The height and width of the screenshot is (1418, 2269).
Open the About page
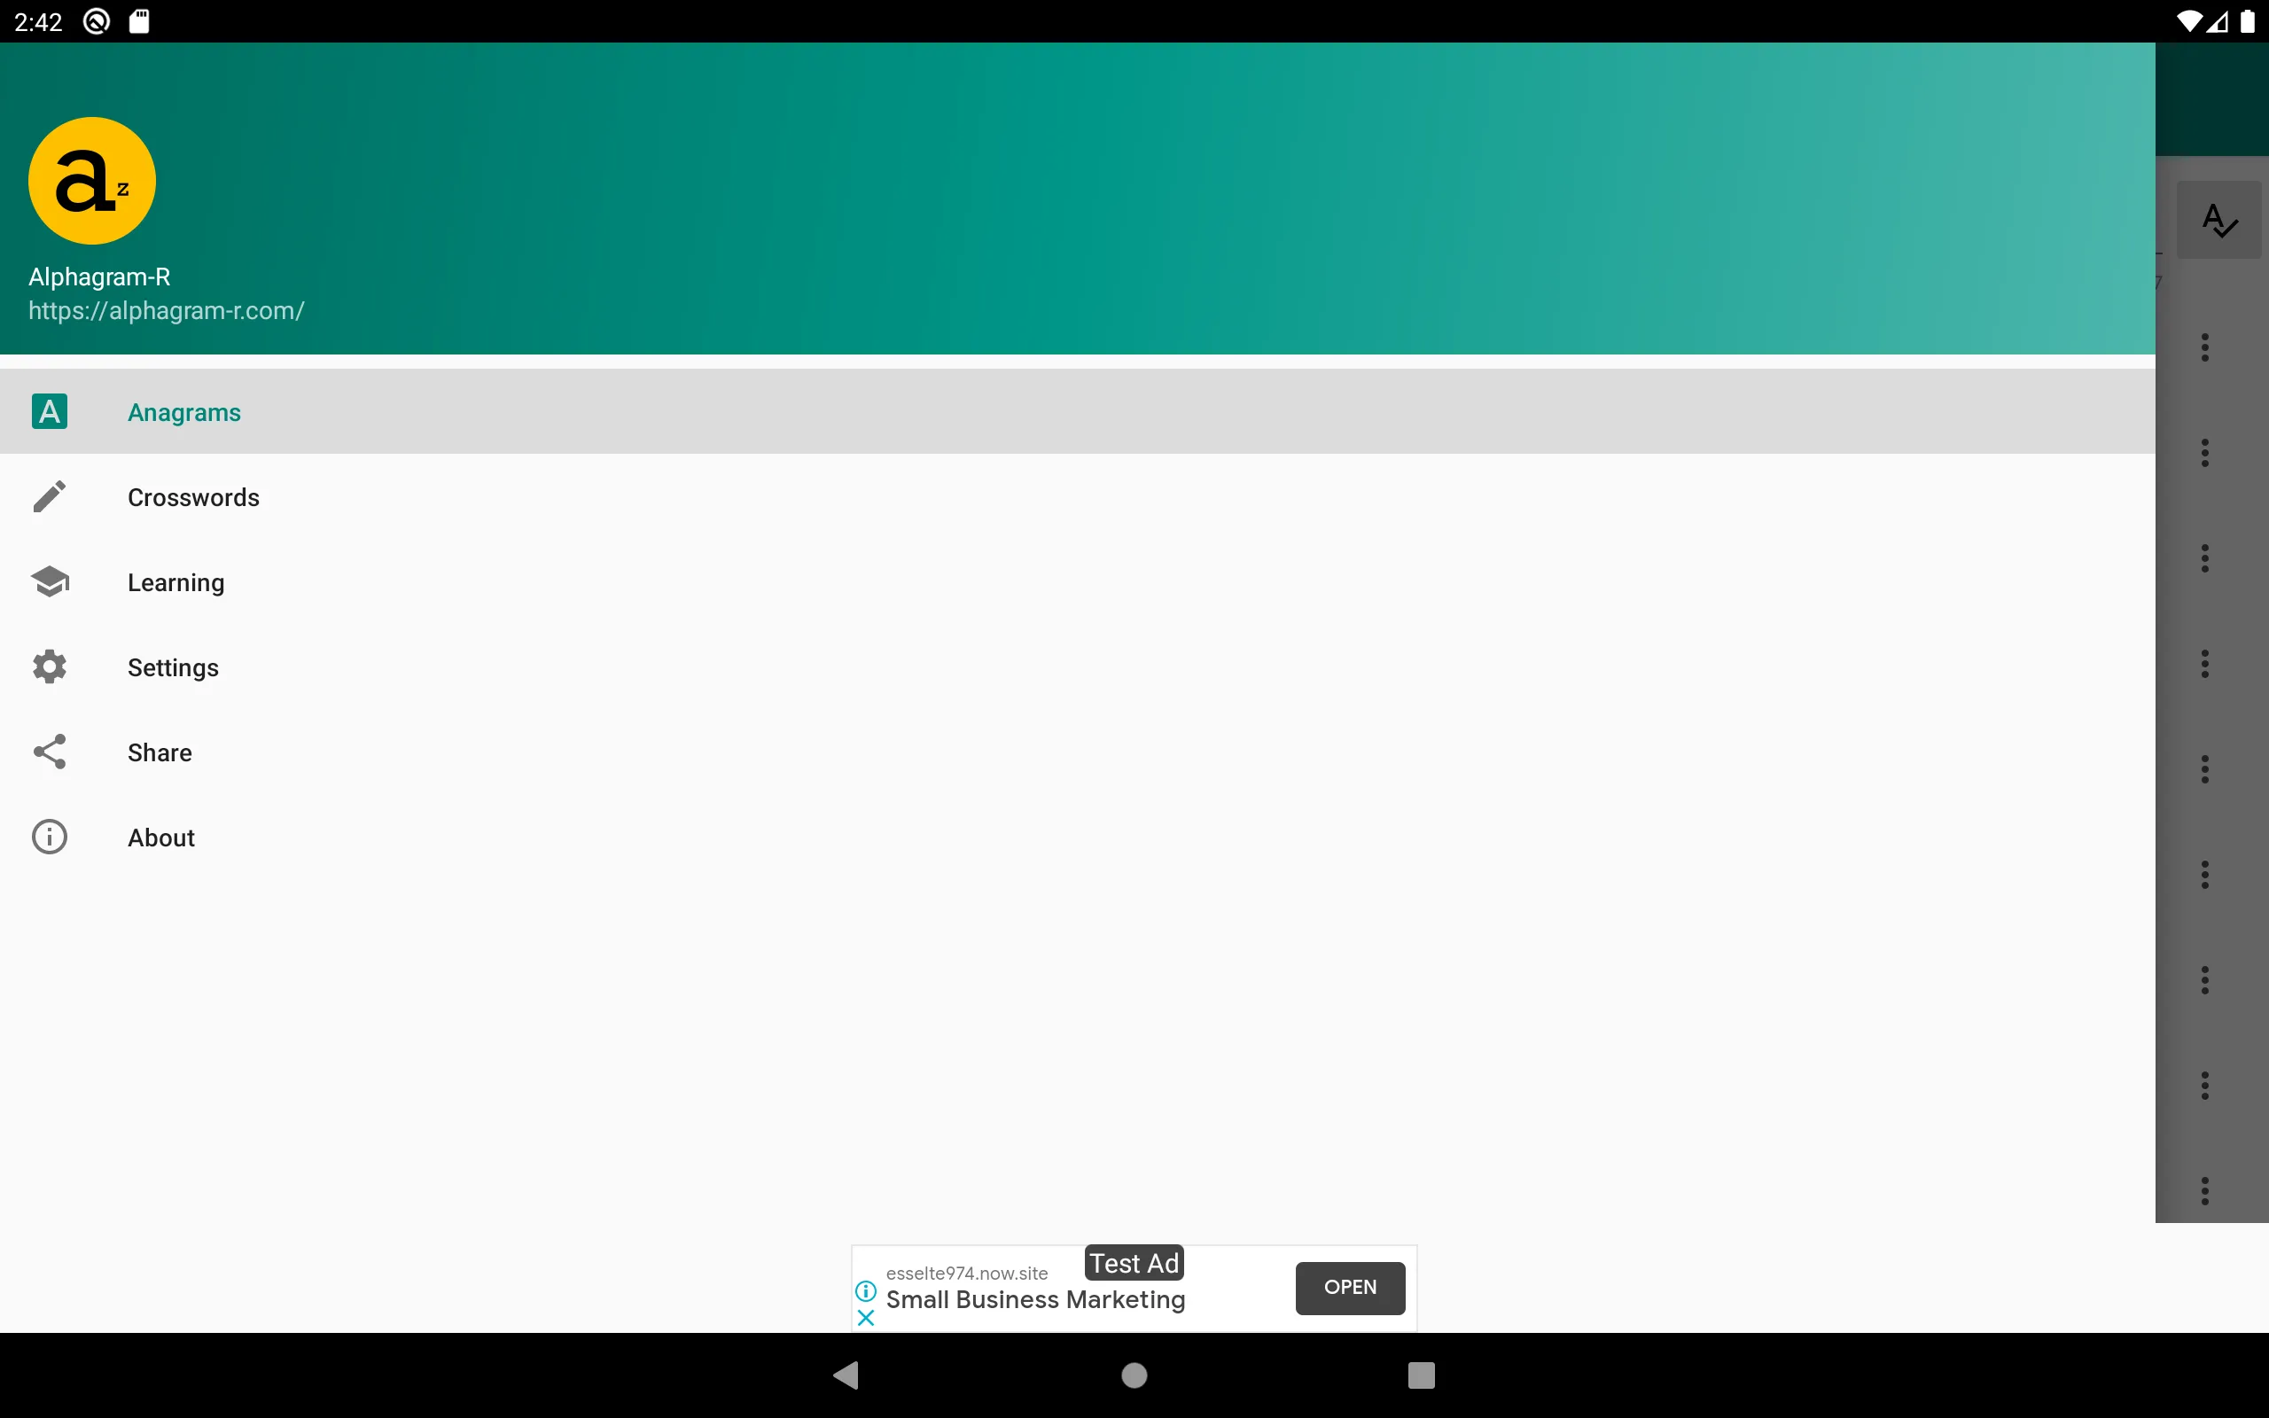(x=160, y=837)
